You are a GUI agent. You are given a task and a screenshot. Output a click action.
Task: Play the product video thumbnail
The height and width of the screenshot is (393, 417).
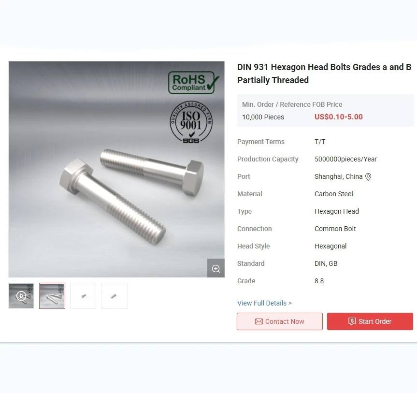[21, 296]
